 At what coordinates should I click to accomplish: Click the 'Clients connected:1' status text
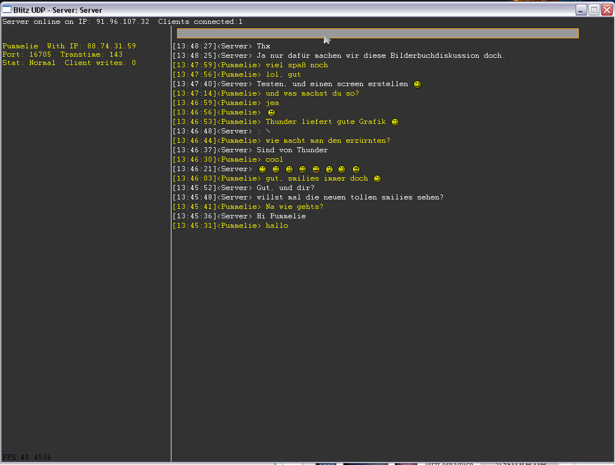[200, 22]
